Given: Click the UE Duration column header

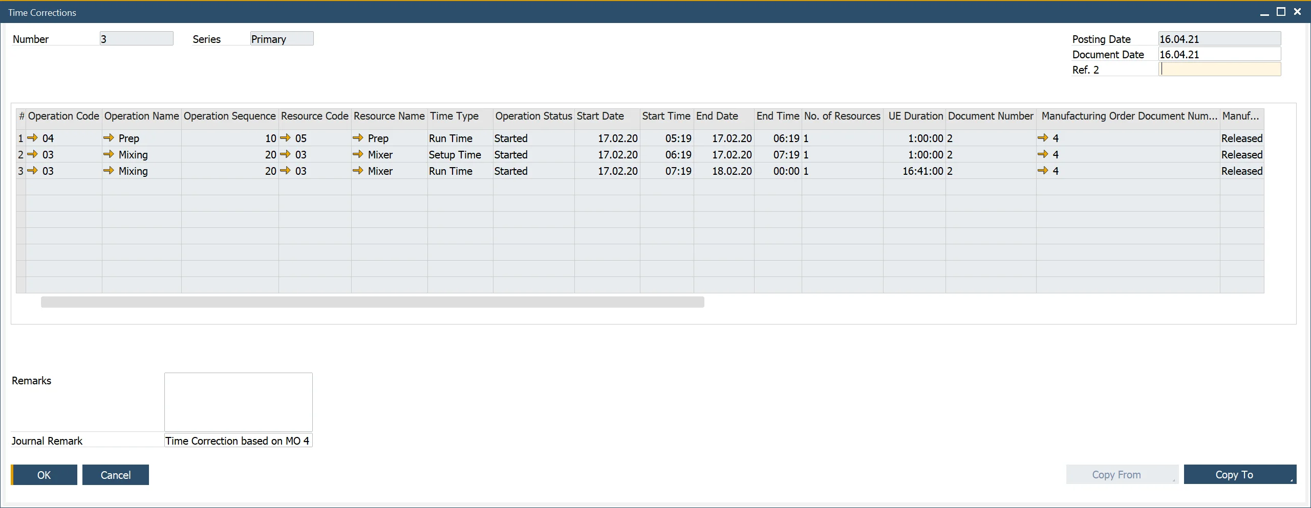Looking at the screenshot, I should click(915, 117).
